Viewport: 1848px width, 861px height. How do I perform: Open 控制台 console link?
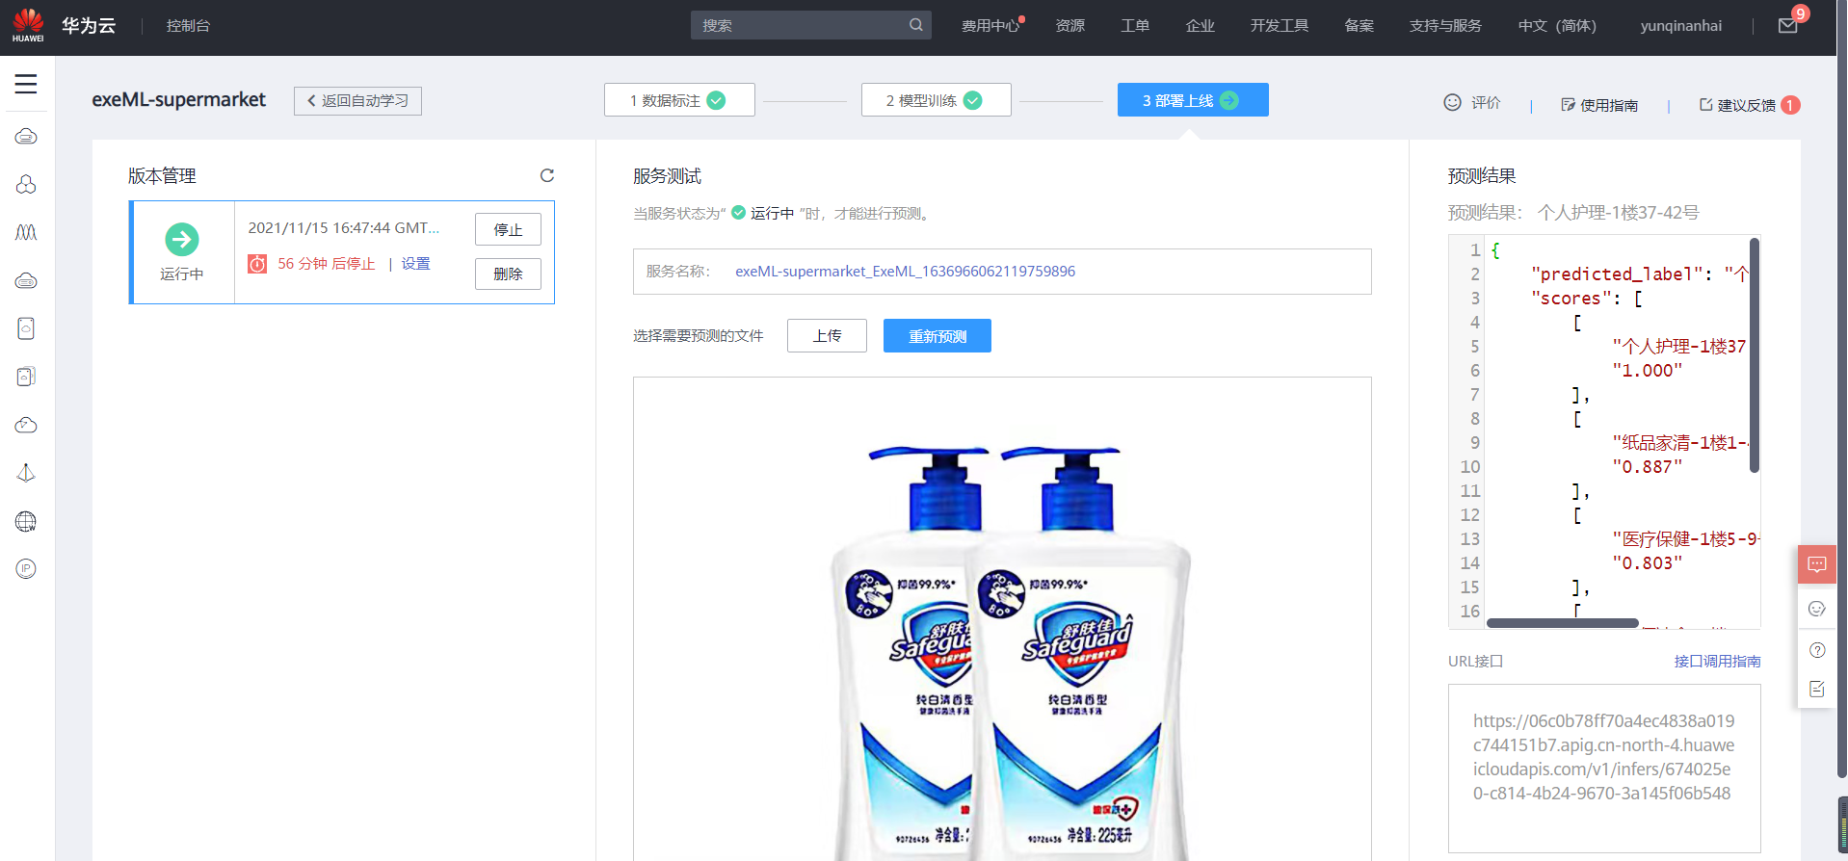pos(188,26)
